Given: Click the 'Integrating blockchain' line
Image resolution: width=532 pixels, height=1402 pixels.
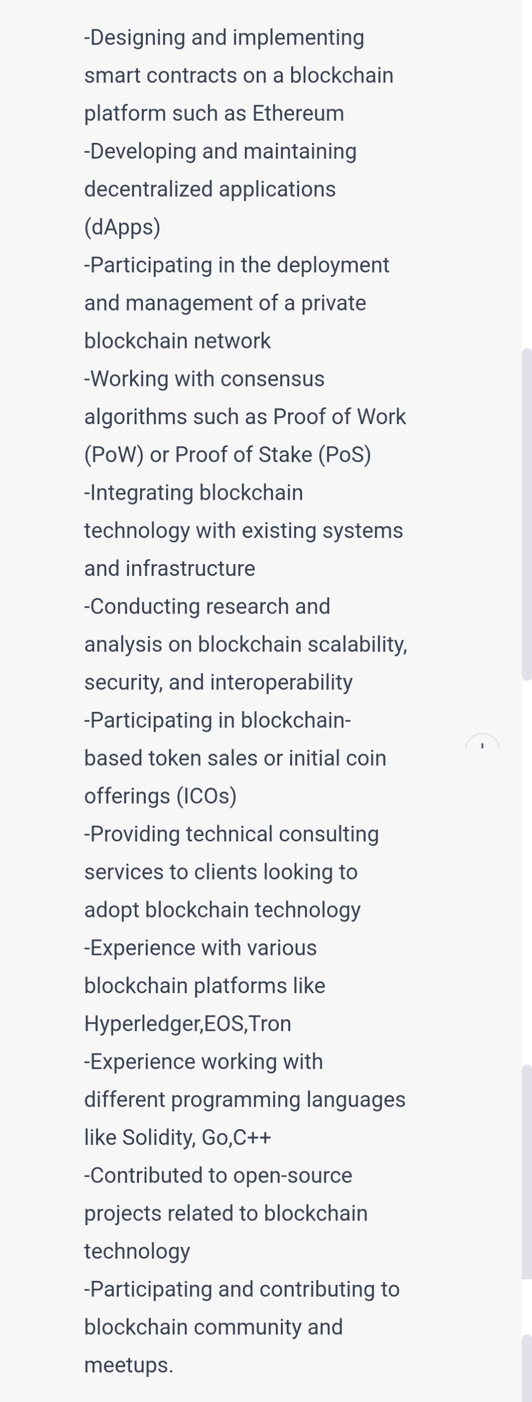Looking at the screenshot, I should 193,493.
